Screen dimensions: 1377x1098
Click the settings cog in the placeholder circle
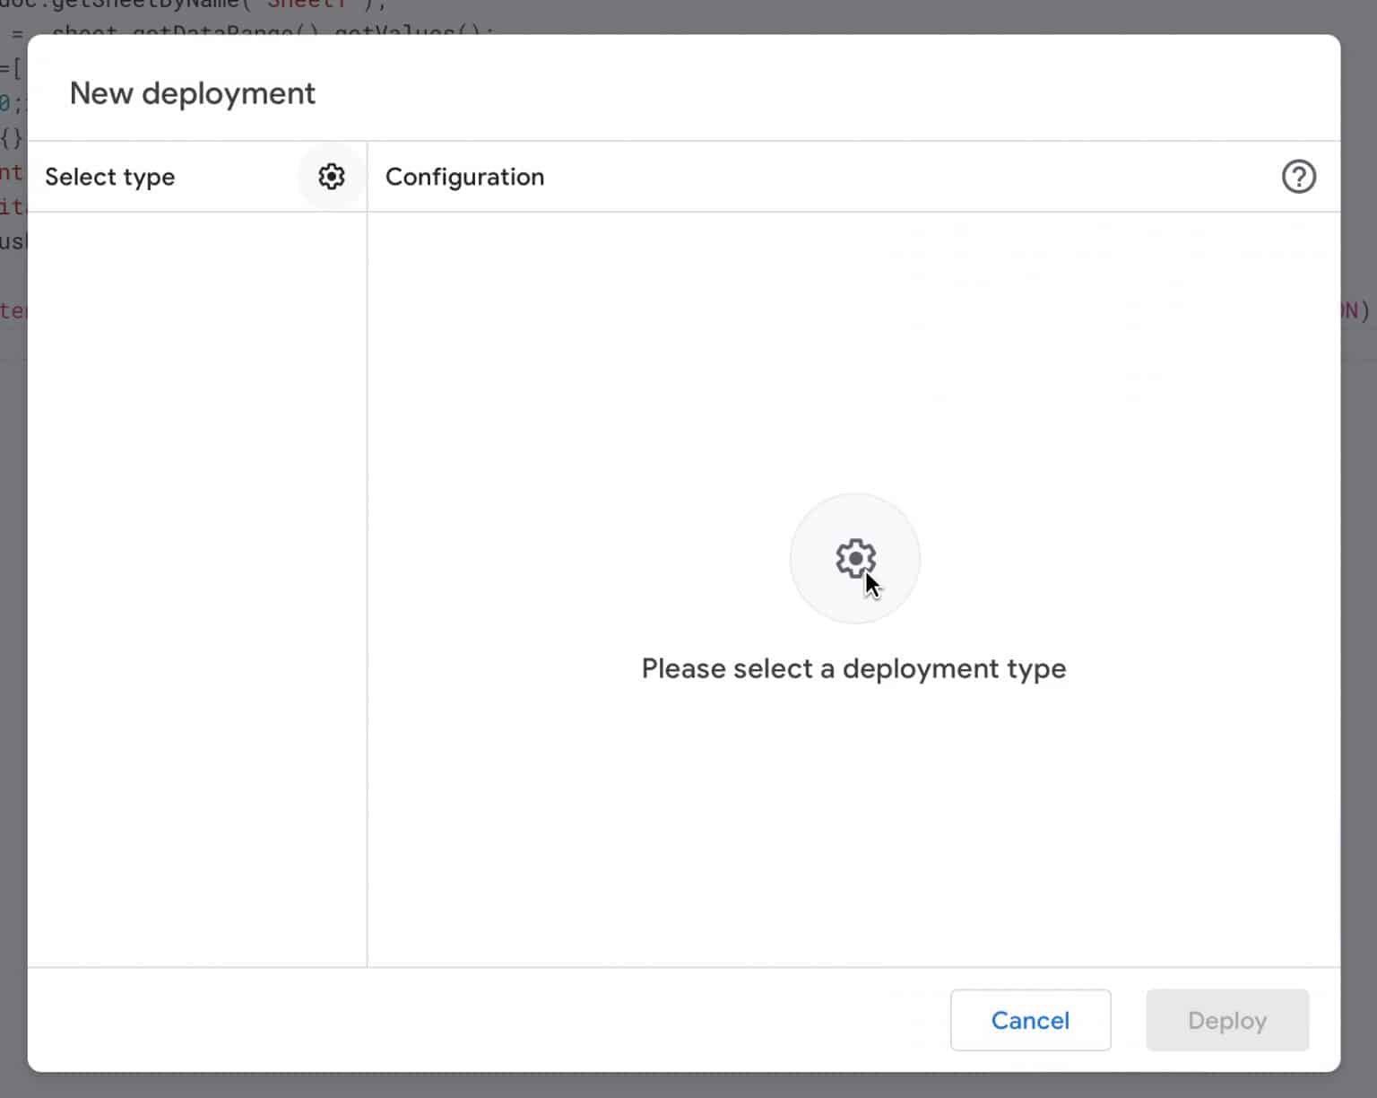pos(854,557)
